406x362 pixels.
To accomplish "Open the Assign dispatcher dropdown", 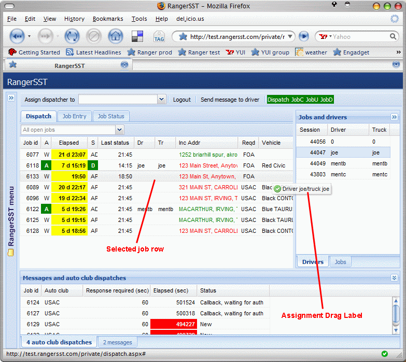I will (161, 100).
